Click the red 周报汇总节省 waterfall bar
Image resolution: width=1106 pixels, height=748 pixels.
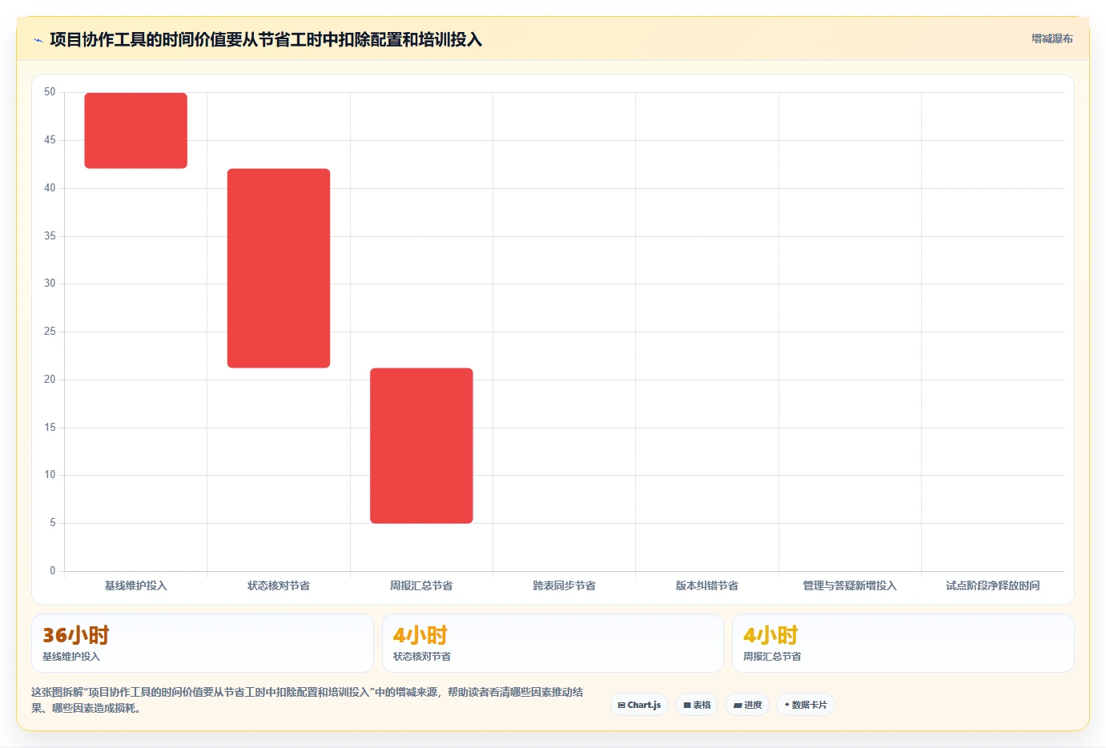(x=421, y=446)
